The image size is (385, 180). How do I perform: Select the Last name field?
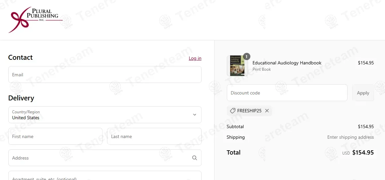[x=154, y=136]
